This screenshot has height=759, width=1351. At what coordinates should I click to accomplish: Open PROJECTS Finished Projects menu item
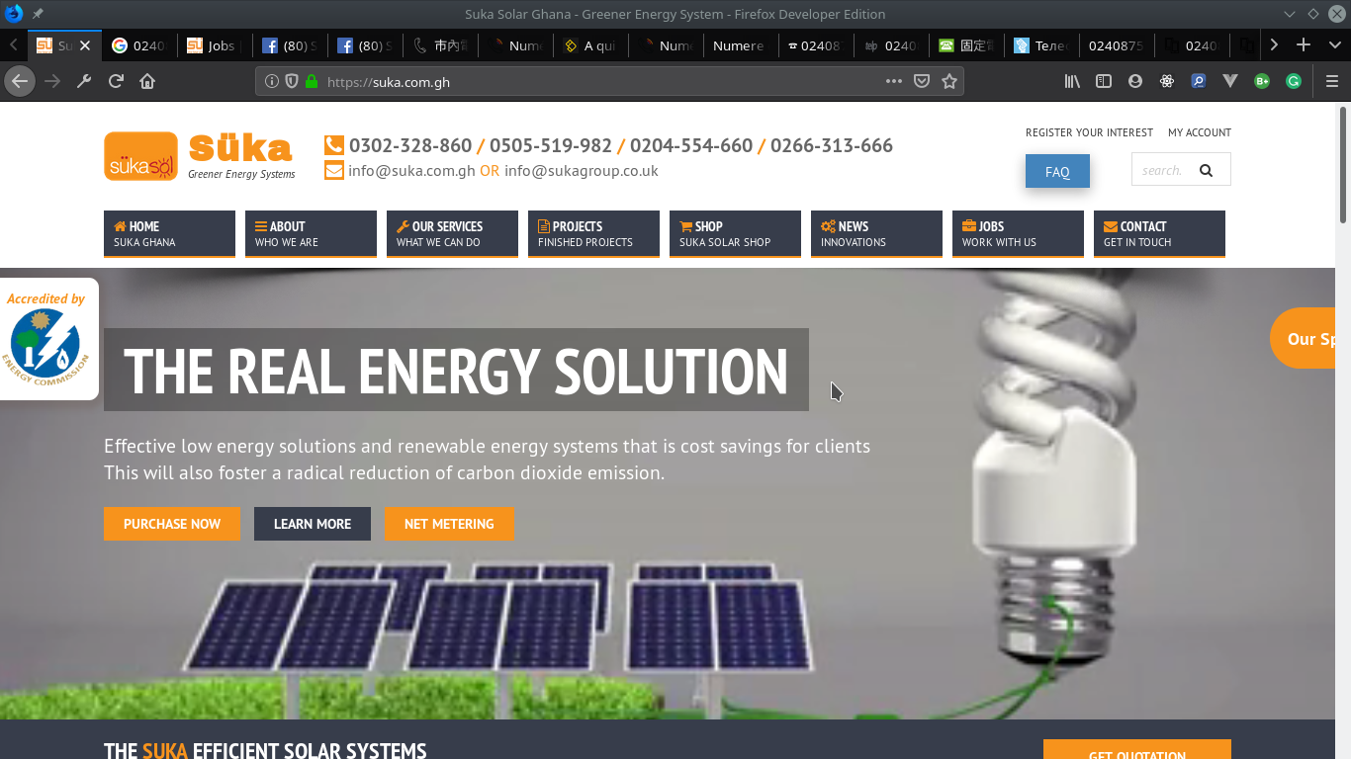click(x=593, y=233)
